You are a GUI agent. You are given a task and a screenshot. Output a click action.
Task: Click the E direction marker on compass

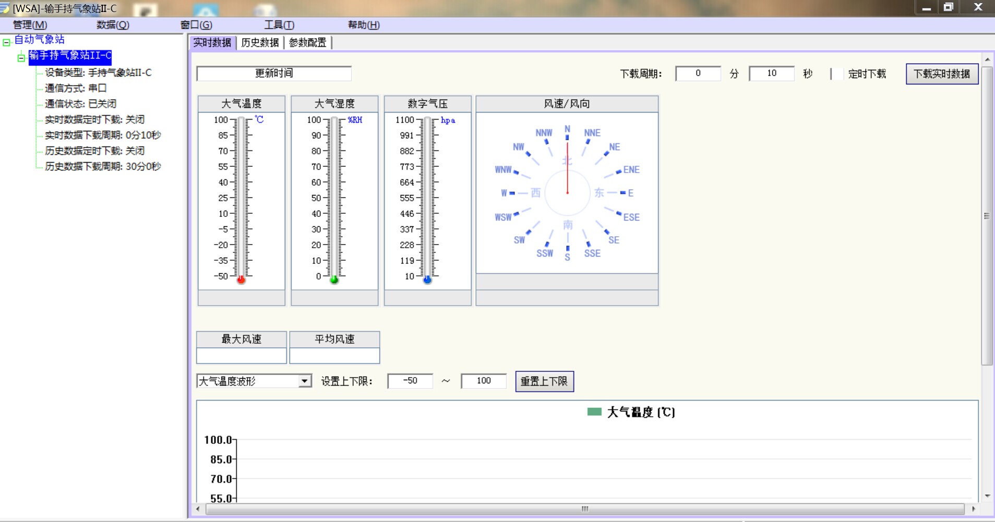pos(631,193)
